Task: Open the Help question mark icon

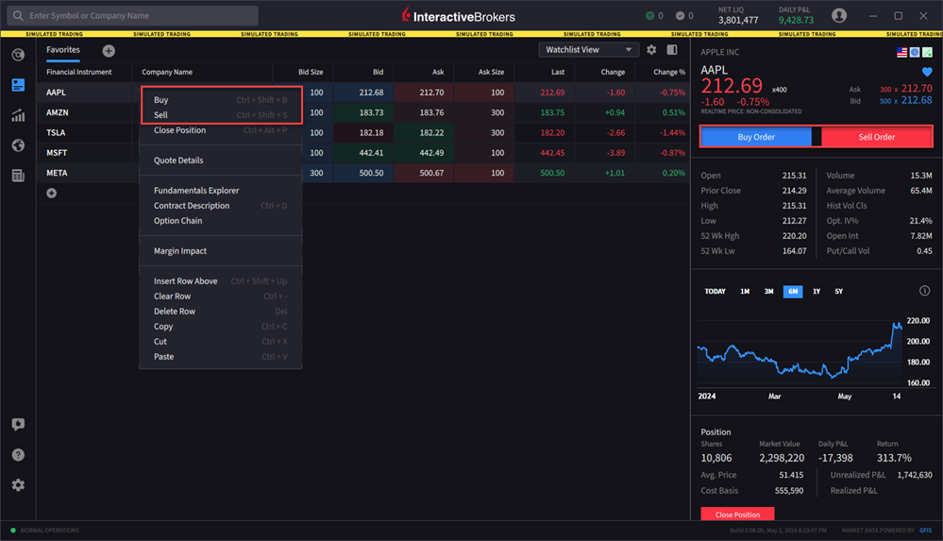Action: coord(18,454)
